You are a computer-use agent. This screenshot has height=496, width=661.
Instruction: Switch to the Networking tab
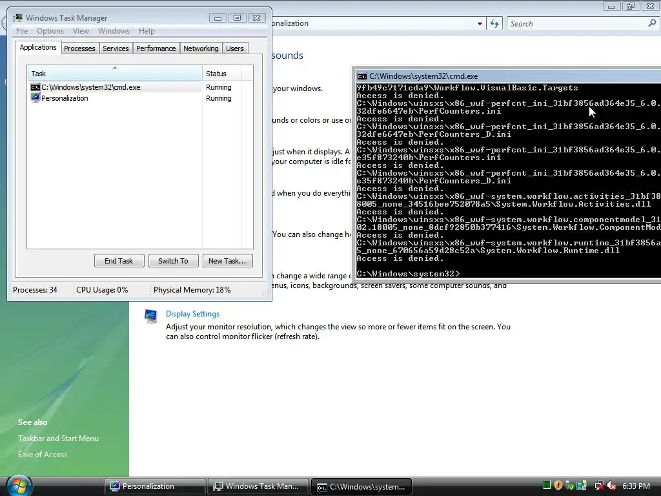[x=201, y=48]
